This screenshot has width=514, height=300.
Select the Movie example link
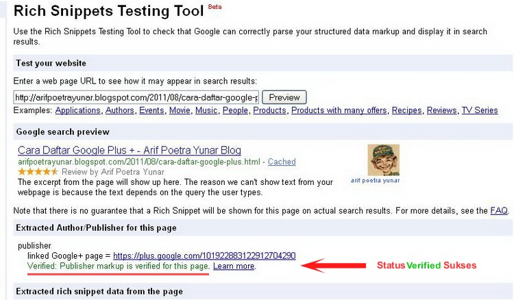pos(180,110)
